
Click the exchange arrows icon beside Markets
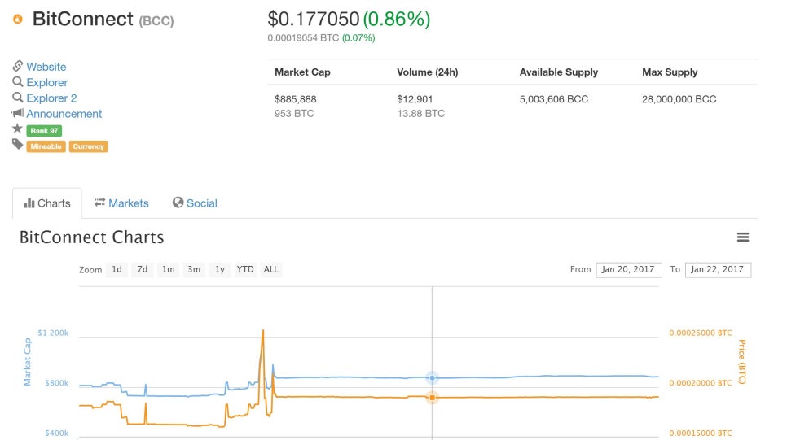click(100, 202)
